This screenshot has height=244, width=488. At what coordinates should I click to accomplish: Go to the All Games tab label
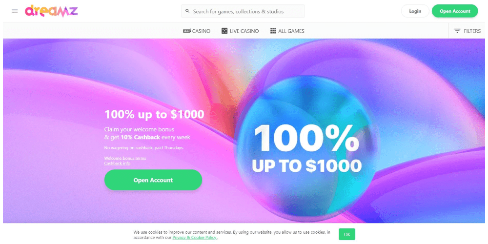pyautogui.click(x=291, y=31)
